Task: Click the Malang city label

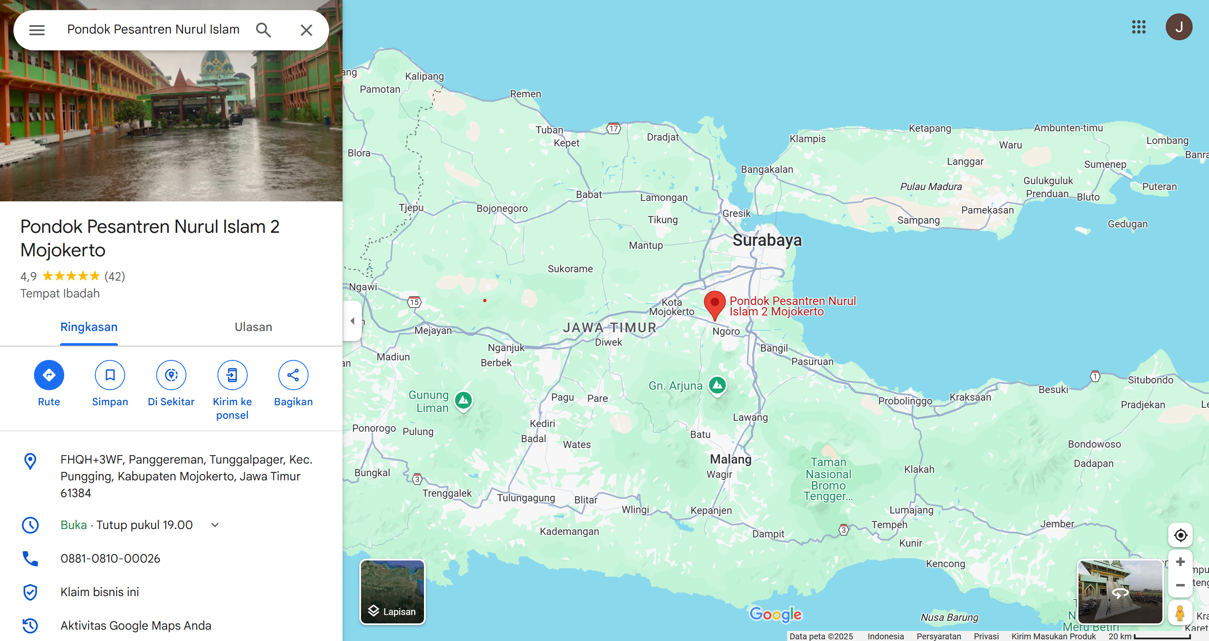Action: tap(730, 459)
